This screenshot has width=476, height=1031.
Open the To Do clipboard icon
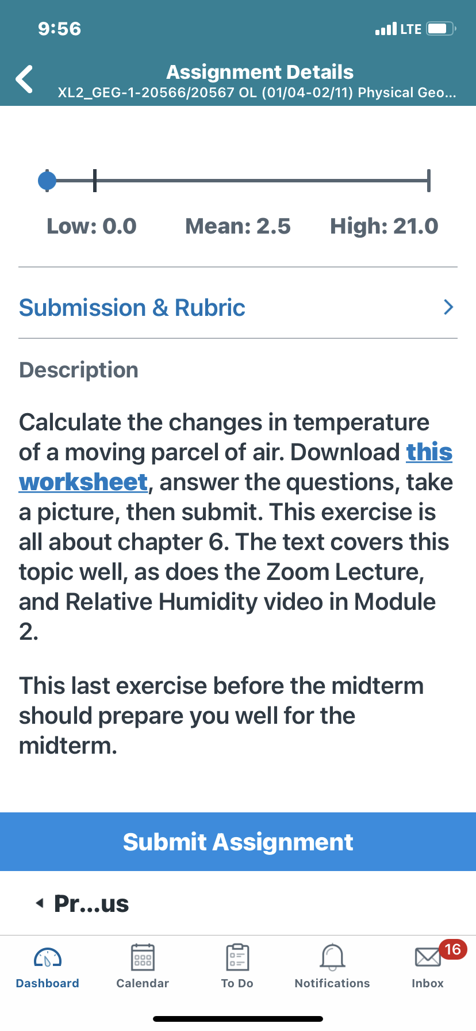(237, 957)
